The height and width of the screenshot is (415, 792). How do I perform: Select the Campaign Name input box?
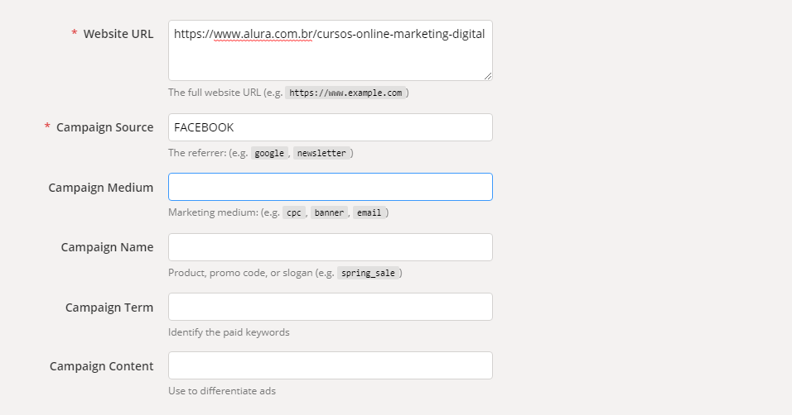[x=330, y=247]
